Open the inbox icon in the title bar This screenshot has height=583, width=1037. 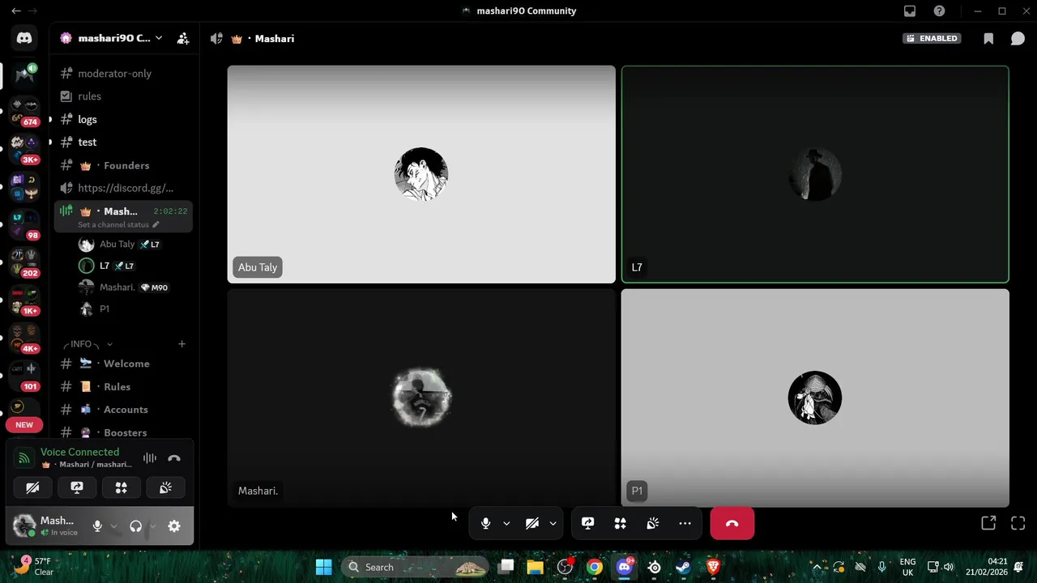910,11
